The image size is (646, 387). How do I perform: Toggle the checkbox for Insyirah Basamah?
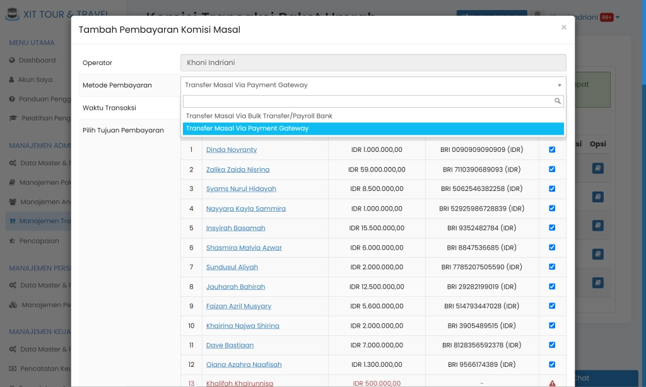(552, 228)
